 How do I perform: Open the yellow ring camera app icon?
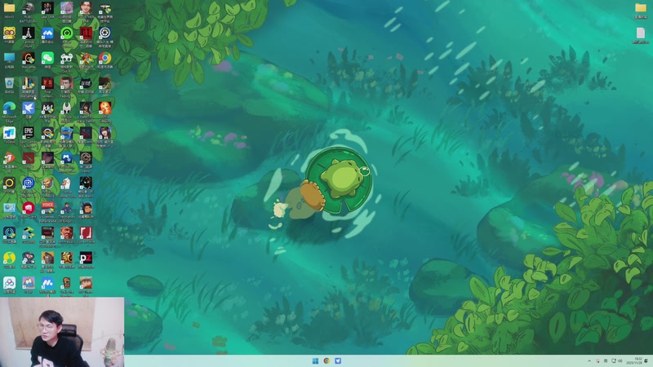tap(9, 183)
